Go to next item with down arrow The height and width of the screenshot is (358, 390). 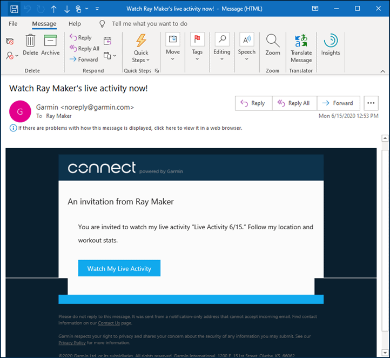click(66, 9)
